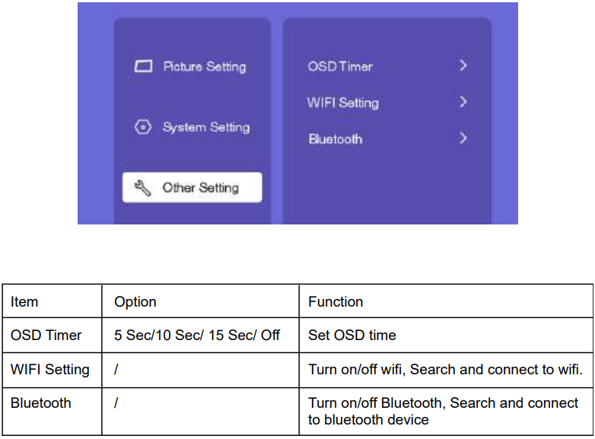Click the Item column header in the table
The image size is (595, 439).
(24, 302)
